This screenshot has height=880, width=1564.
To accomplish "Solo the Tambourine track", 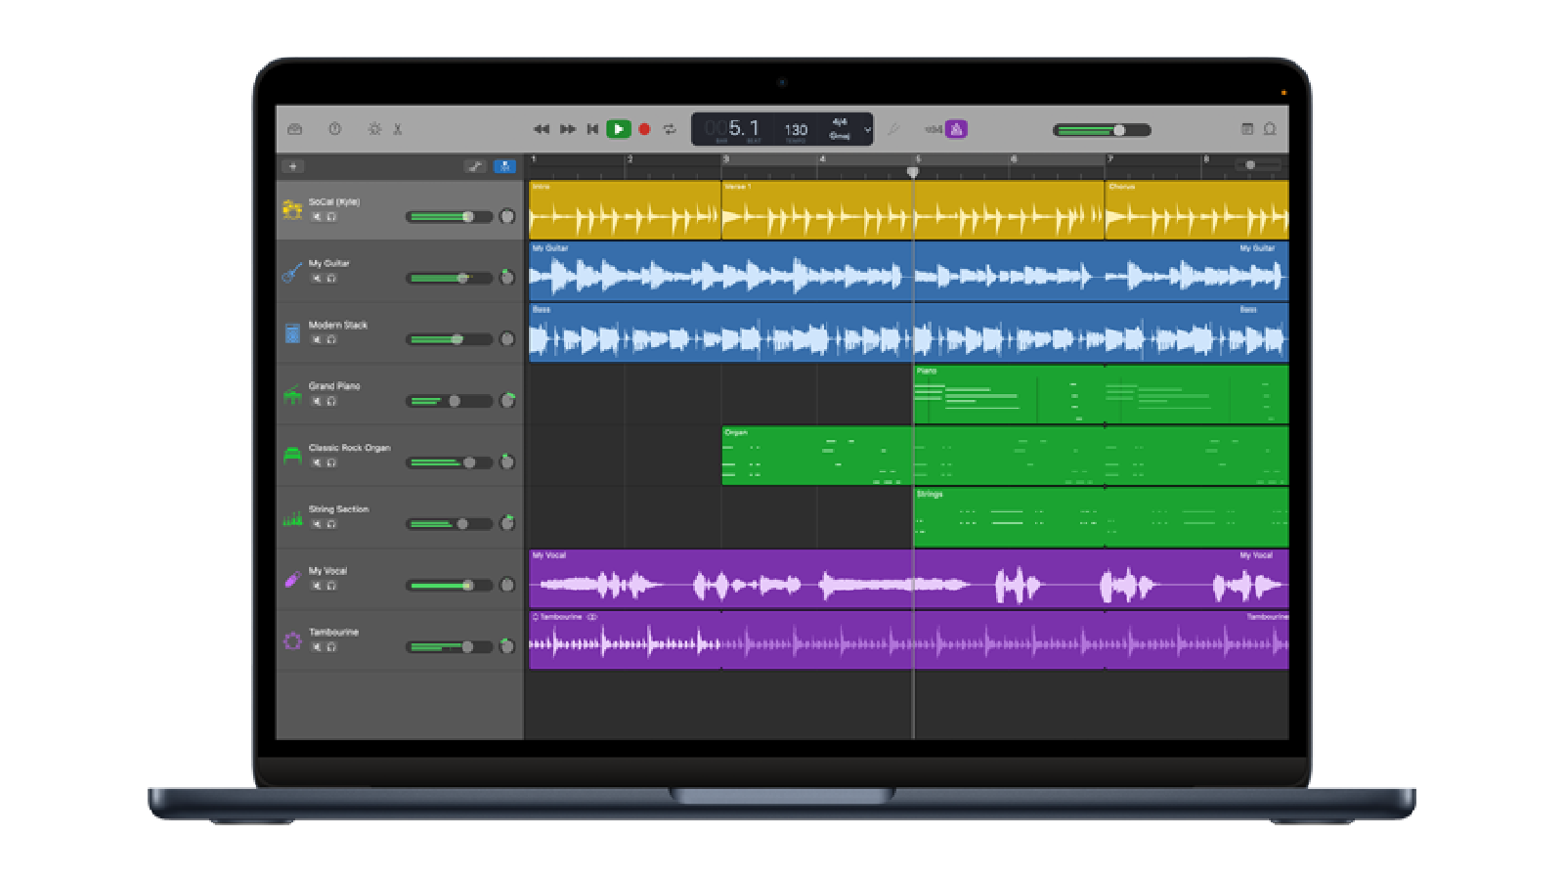I will (x=331, y=647).
